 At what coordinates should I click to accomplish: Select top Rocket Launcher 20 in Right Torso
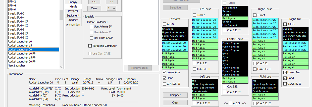[265, 20]
